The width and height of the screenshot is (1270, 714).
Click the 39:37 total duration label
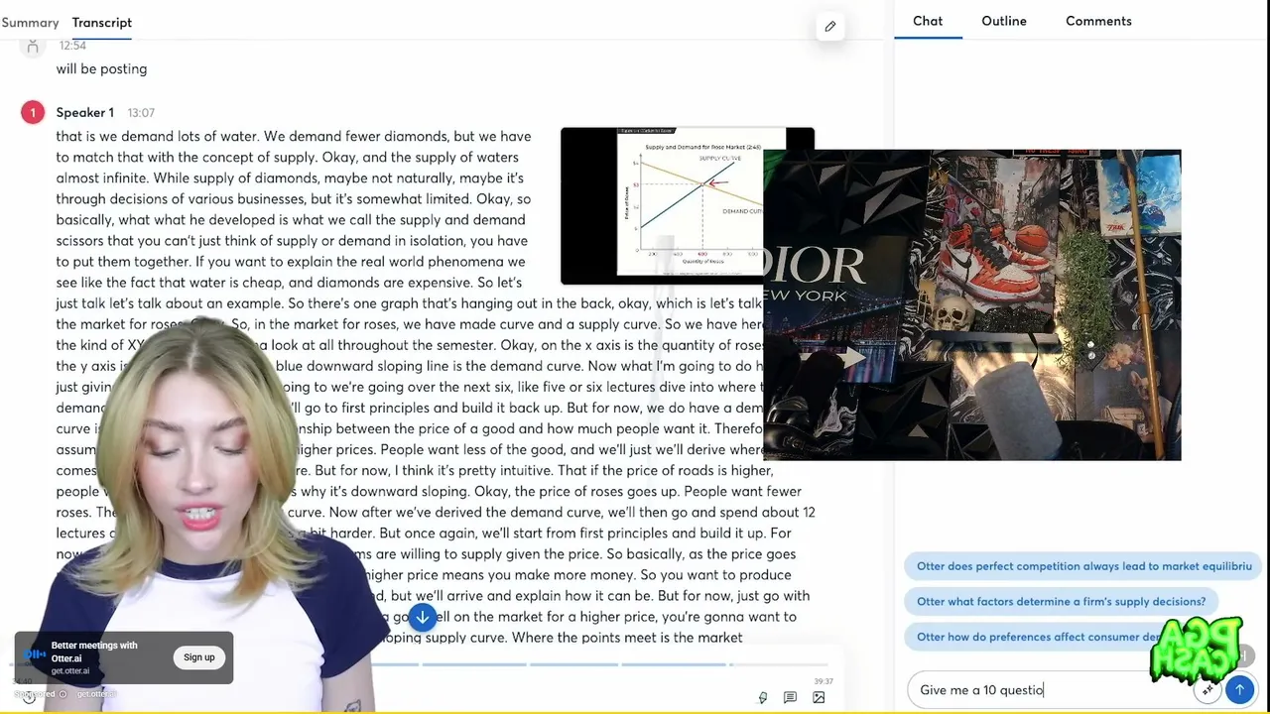click(823, 681)
